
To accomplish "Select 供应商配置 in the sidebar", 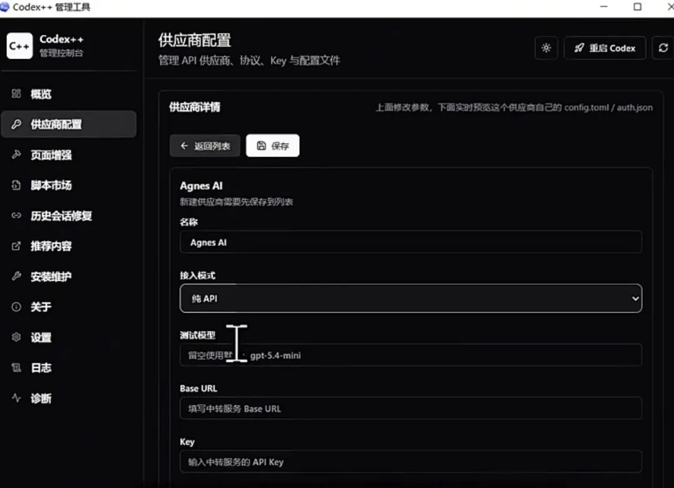I will click(69, 124).
